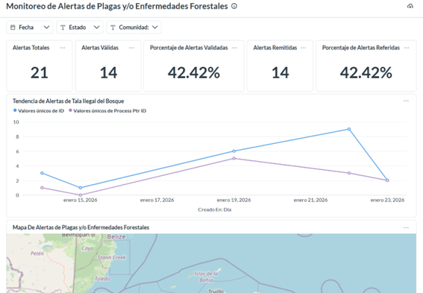Click the Belize label on the map

116,237
